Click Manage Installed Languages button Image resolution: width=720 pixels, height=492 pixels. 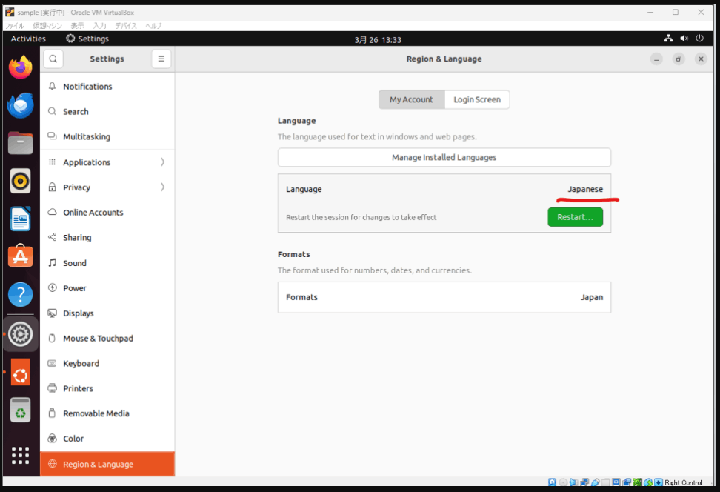click(444, 157)
